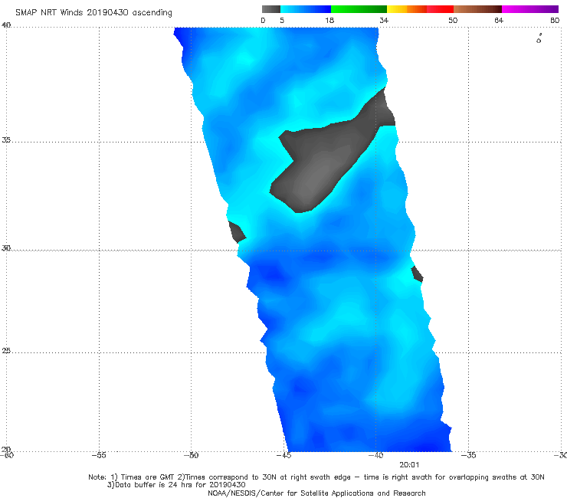
Task: Click the swath time '20:01'
Action: [409, 465]
